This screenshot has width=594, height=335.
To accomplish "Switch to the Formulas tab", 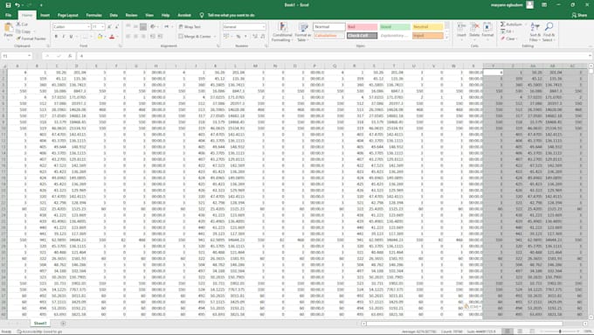I will 93,15.
